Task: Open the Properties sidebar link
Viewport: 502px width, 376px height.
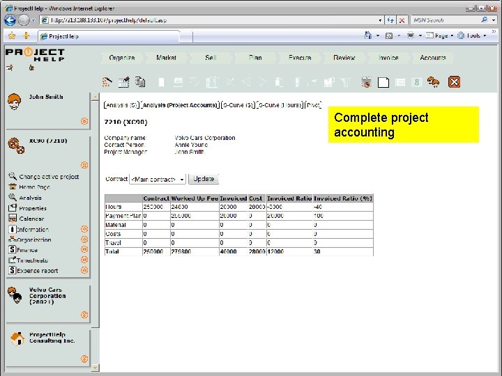Action: pos(33,208)
